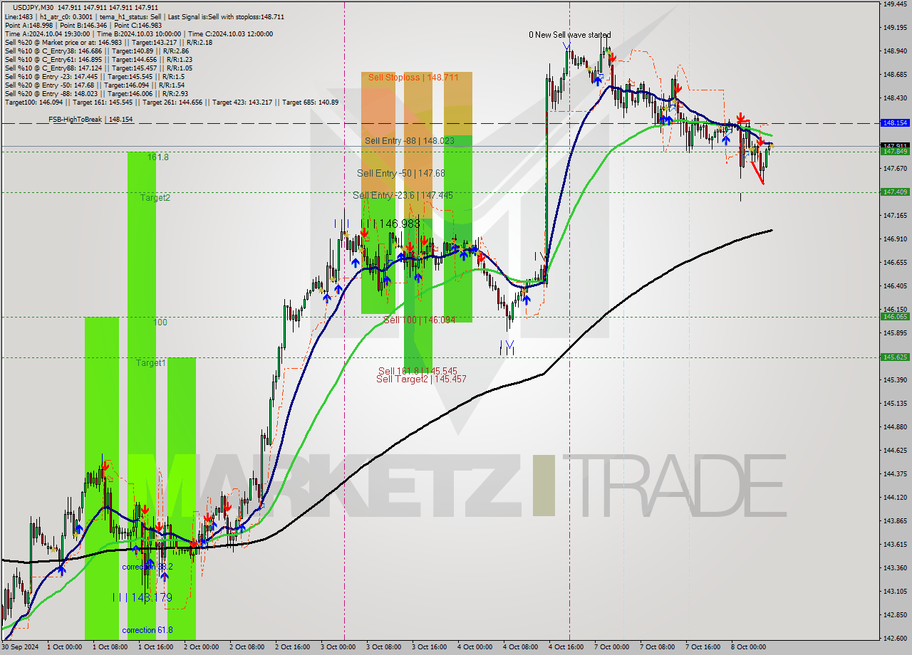The image size is (912, 655).
Task: Click '2 Oct 00:00' on the time axis
Action: click(201, 647)
